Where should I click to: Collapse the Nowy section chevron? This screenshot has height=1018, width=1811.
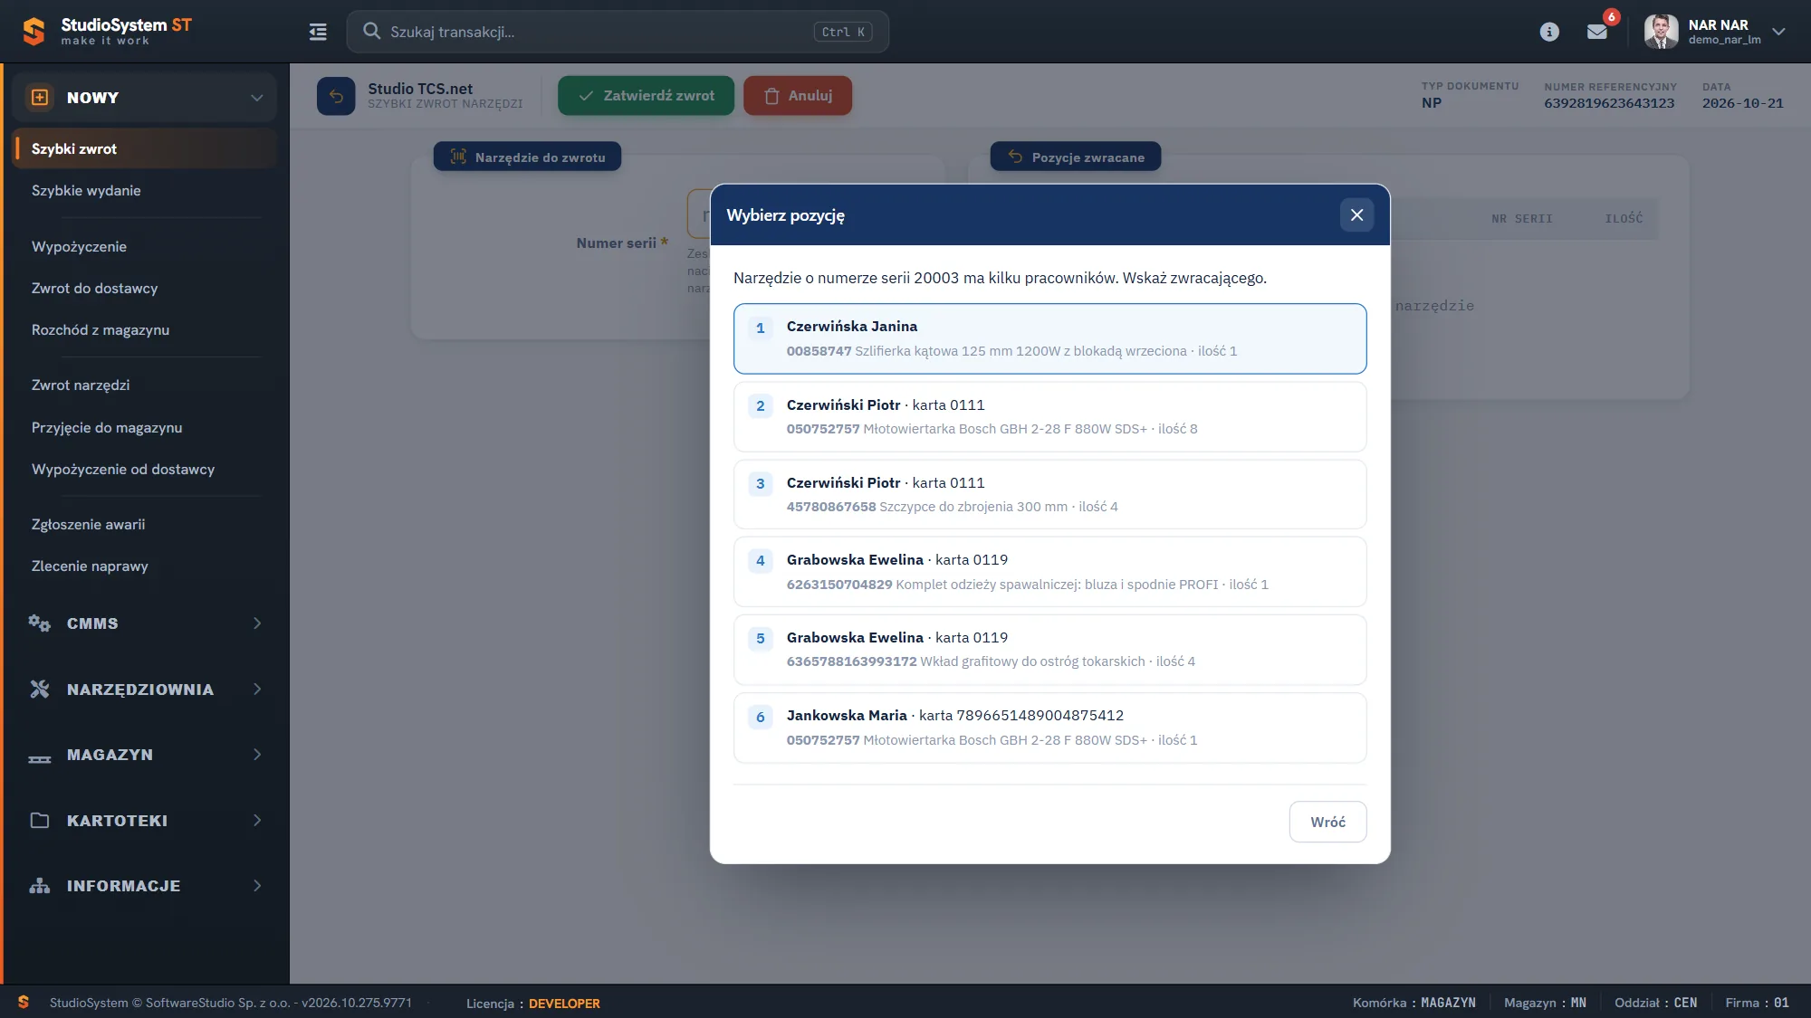(257, 98)
